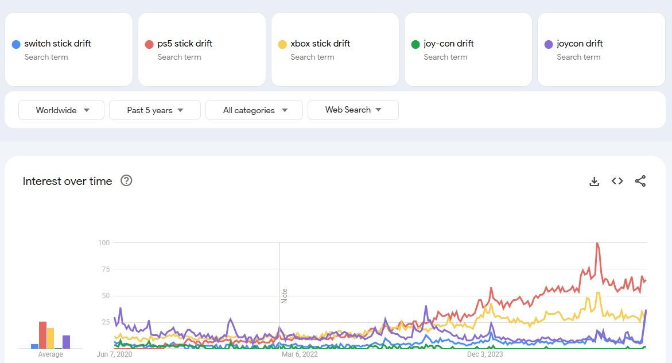
Task: Click the Note marker on the chart
Action: pos(284,296)
